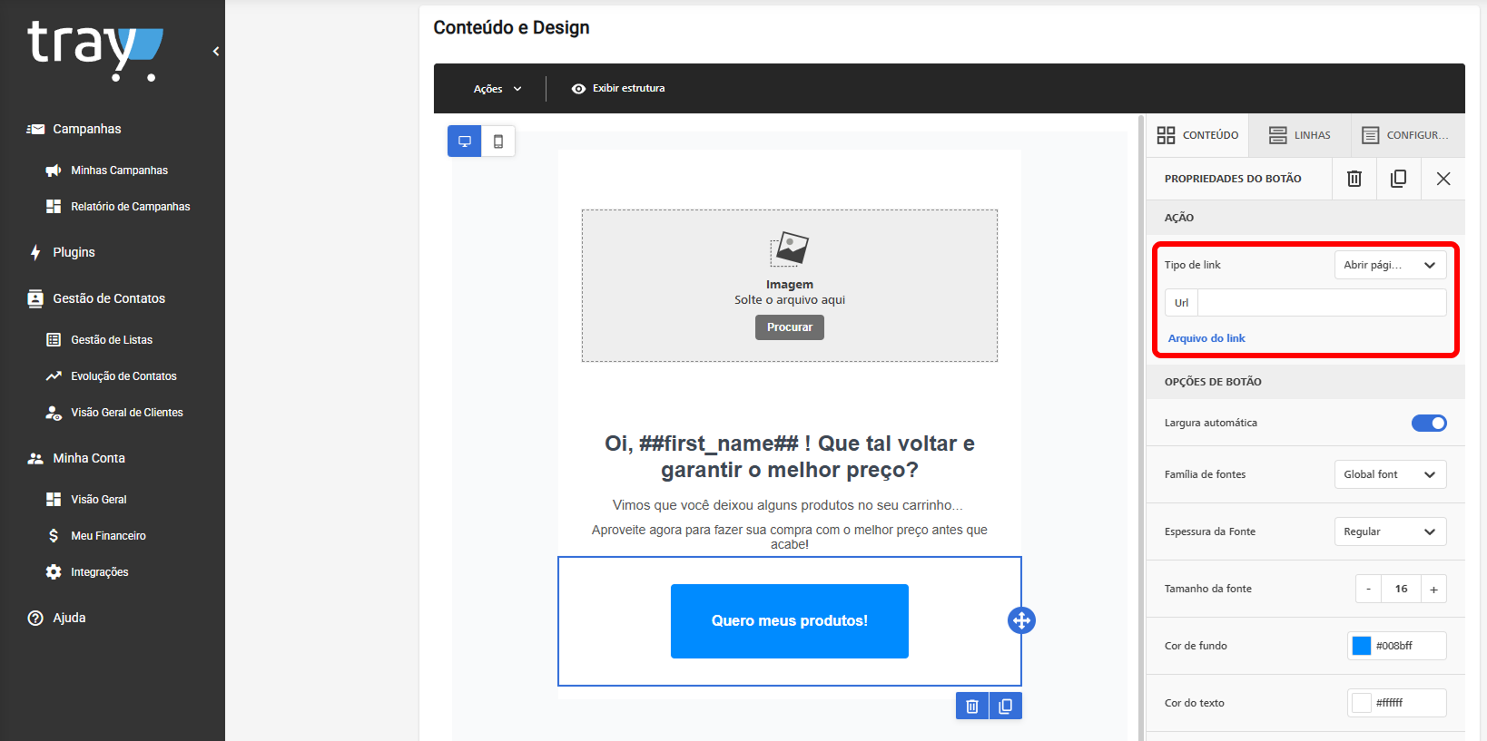Switch to the LINHAS tab
Image resolution: width=1487 pixels, height=741 pixels.
coord(1299,135)
